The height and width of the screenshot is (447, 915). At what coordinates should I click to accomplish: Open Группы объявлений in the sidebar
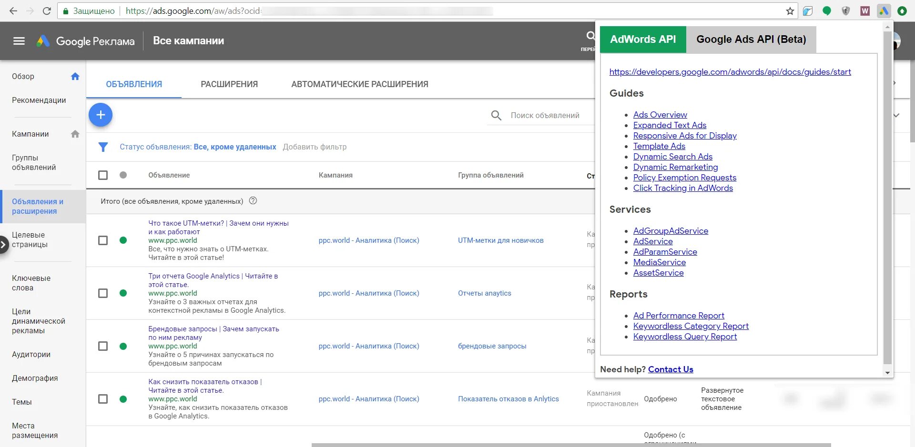(34, 163)
